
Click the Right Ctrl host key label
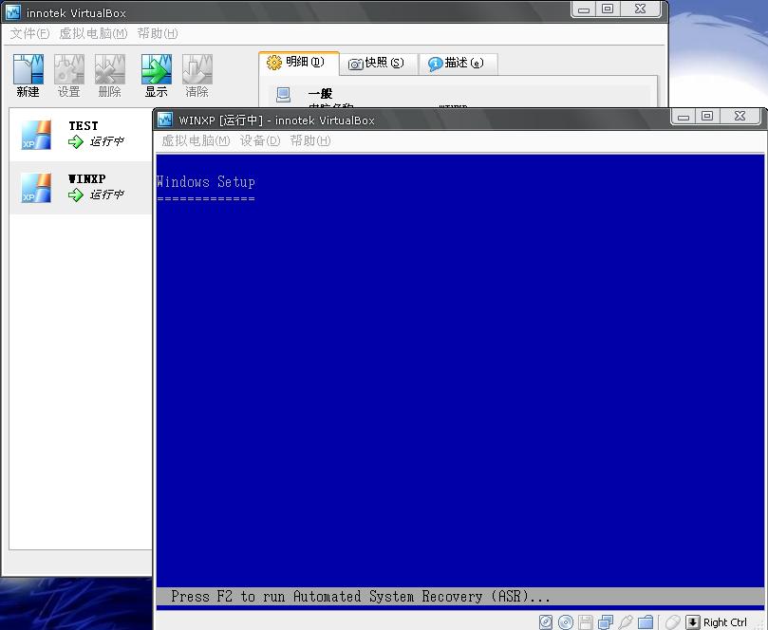(725, 622)
